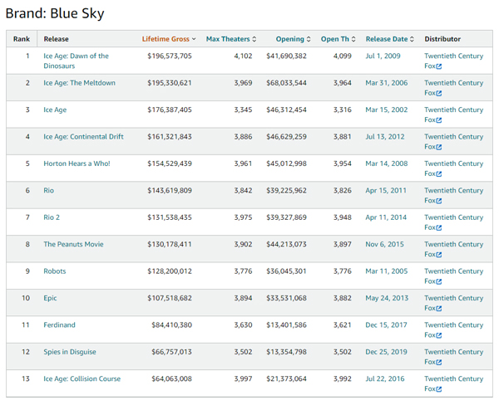Open the Mar 11, 2005 date link

[387, 271]
